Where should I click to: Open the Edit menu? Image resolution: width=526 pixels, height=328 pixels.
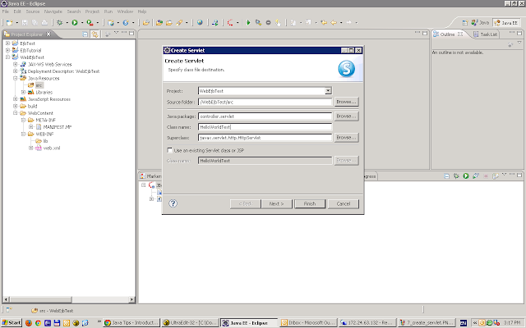coord(17,11)
